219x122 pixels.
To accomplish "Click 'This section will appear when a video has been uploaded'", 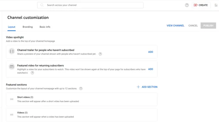I will 45,117.
